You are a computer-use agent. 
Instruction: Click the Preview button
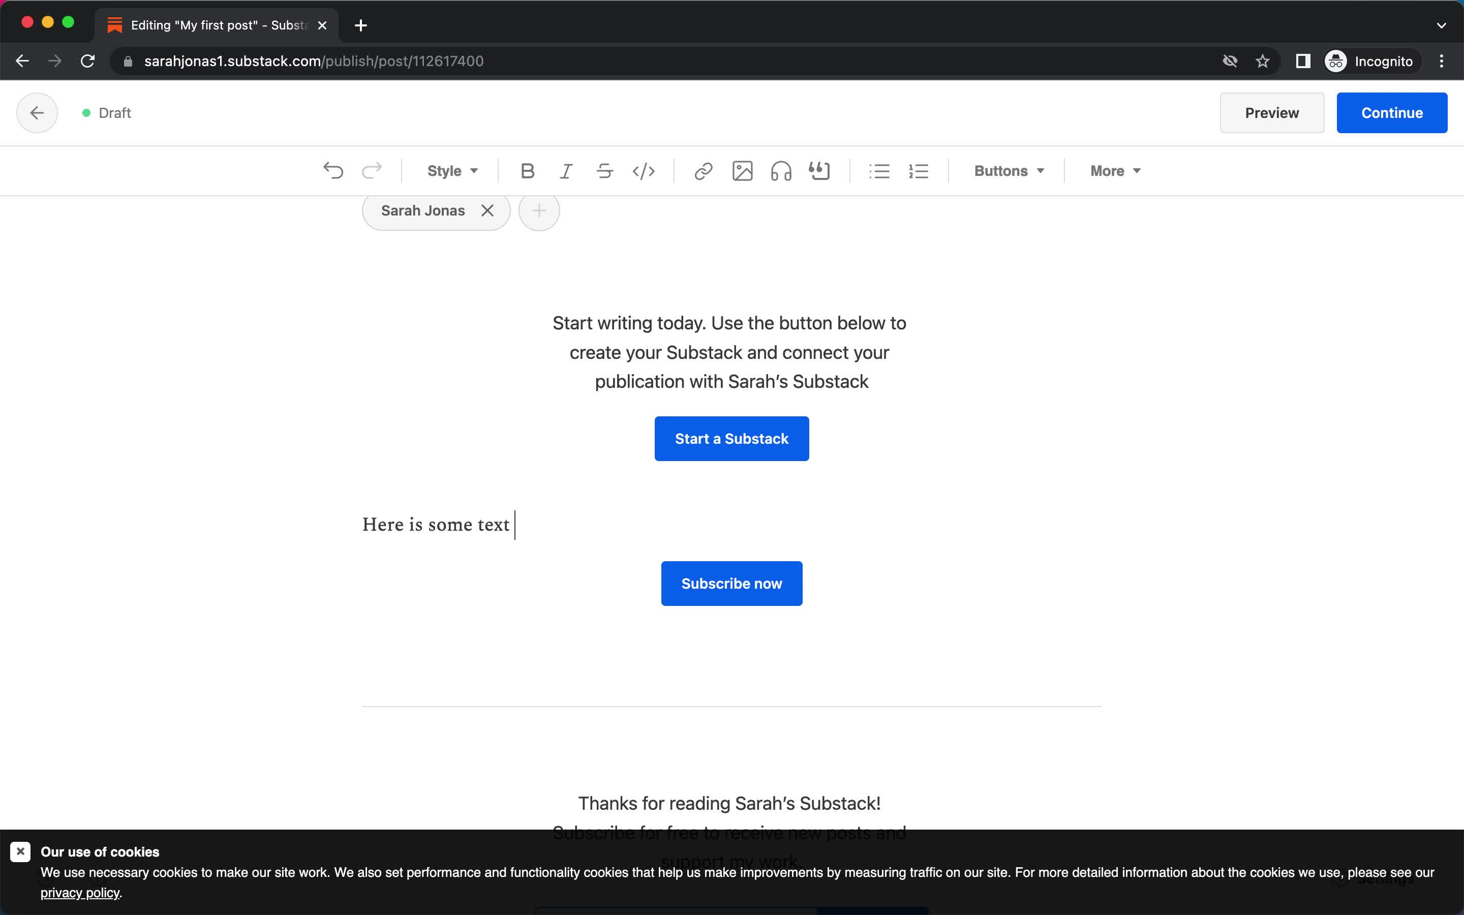1272,112
